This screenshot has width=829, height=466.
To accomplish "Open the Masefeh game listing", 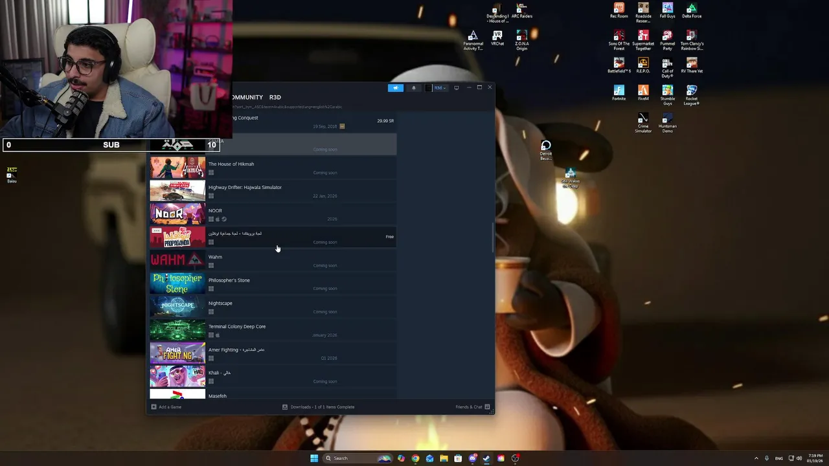I will click(x=273, y=394).
